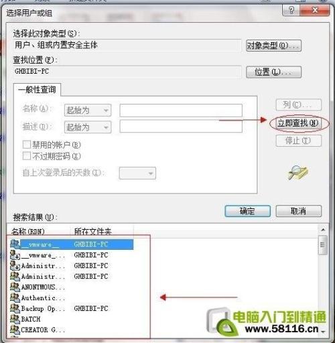Click the Backup Operators group icon
335x343 pixels.
[x=15, y=308]
